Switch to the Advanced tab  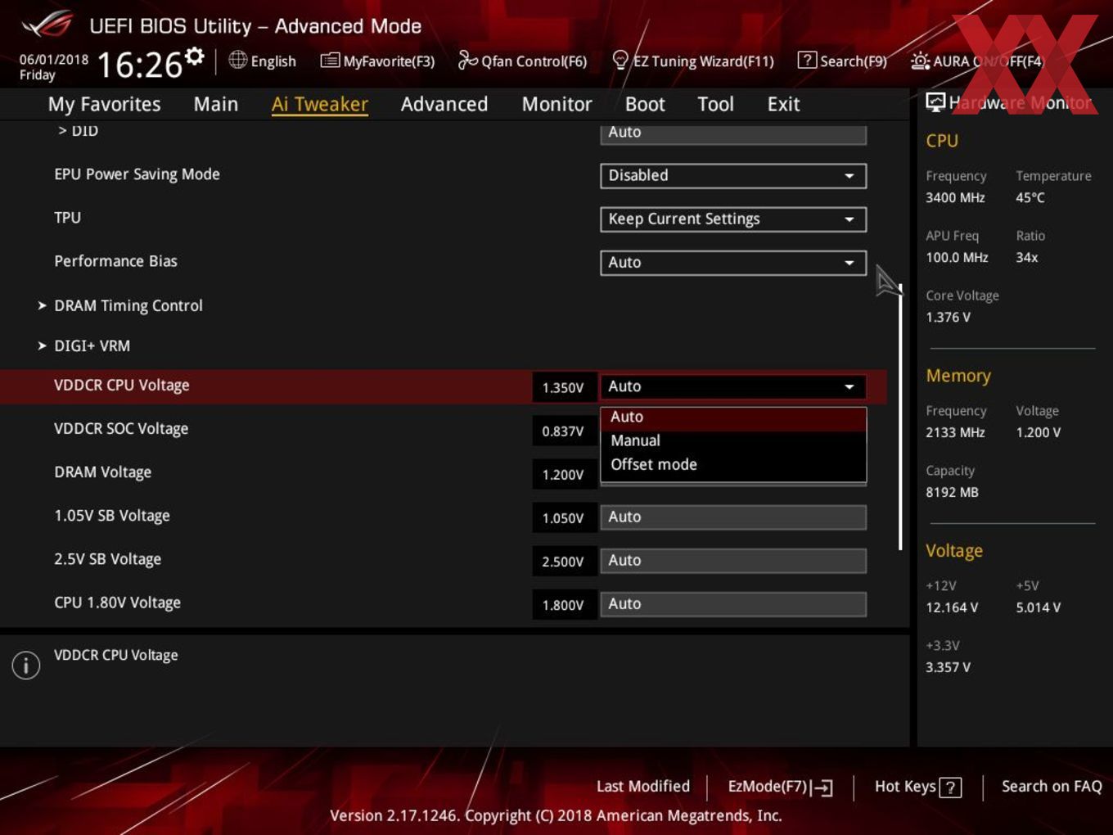pos(444,104)
